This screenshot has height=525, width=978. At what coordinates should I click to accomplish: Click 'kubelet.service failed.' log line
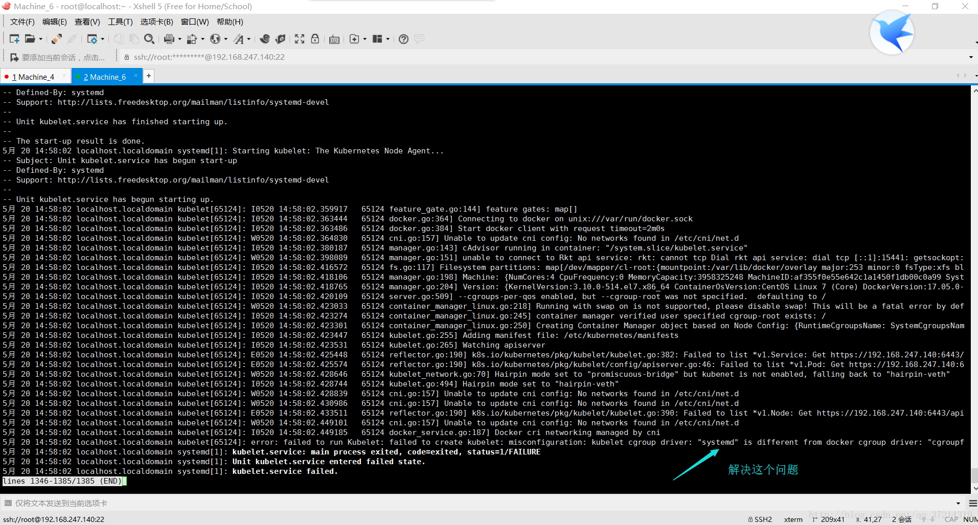(x=285, y=471)
